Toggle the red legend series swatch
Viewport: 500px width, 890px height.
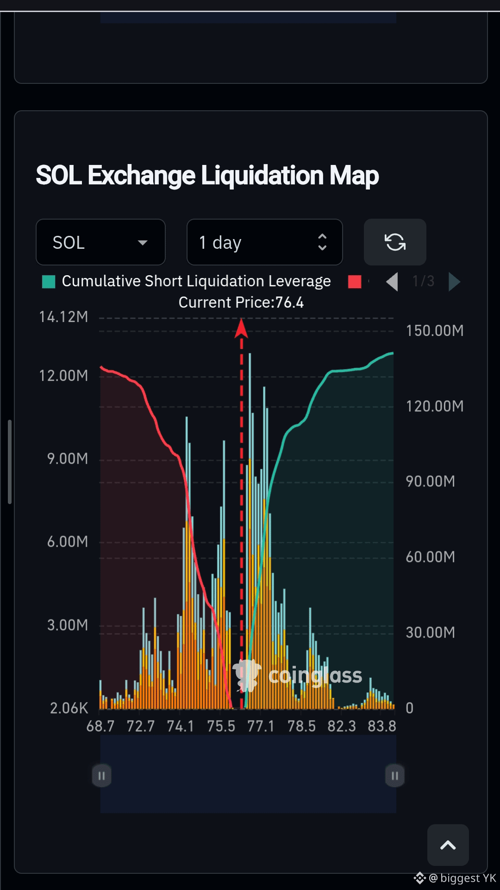355,282
